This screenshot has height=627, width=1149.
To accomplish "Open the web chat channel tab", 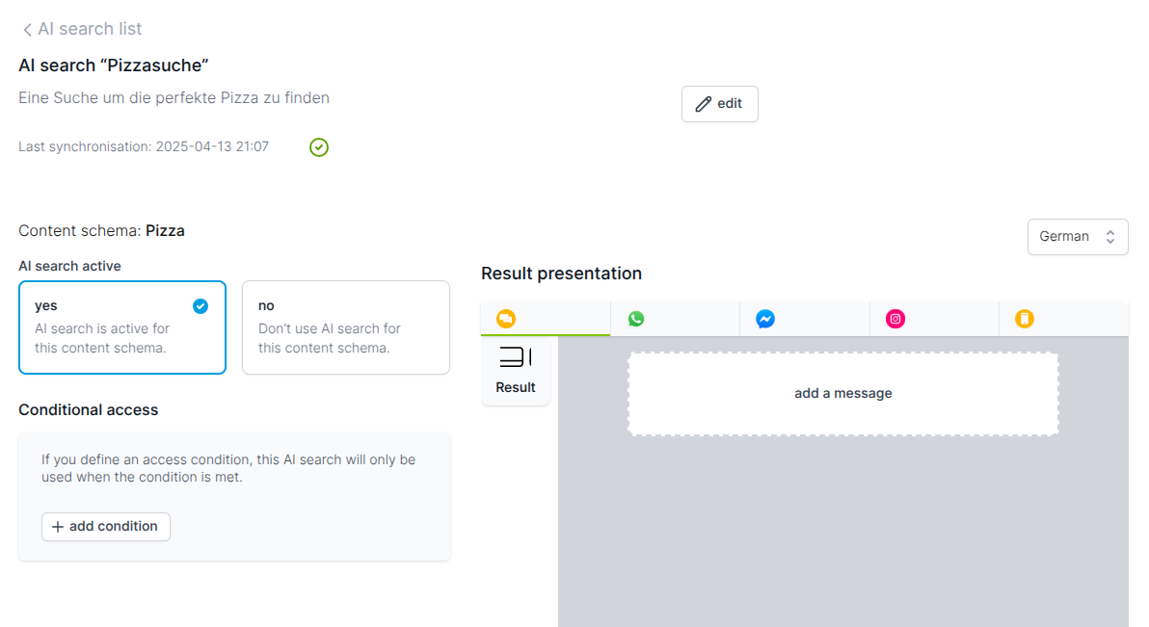I will pos(546,319).
